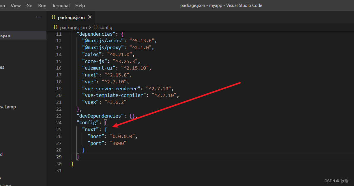Click the "^2.1.0" version value
The width and height of the screenshot is (354, 186).
click(x=141, y=48)
